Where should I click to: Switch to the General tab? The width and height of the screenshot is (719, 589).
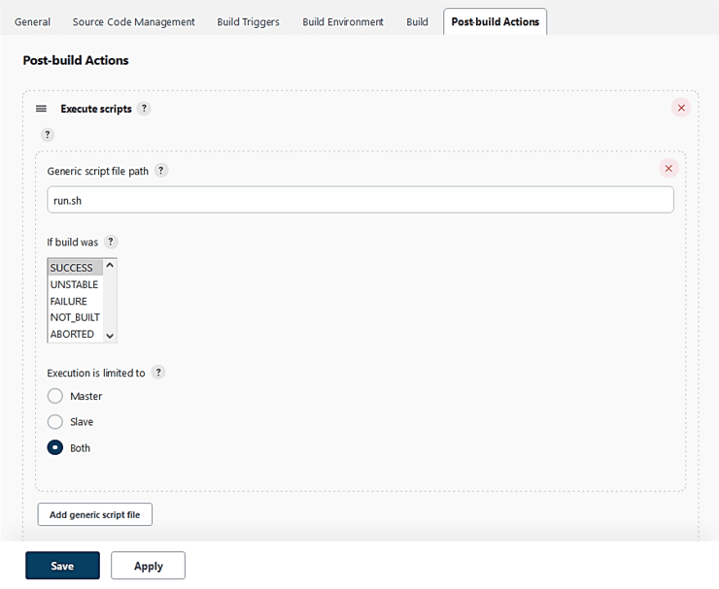coord(32,21)
